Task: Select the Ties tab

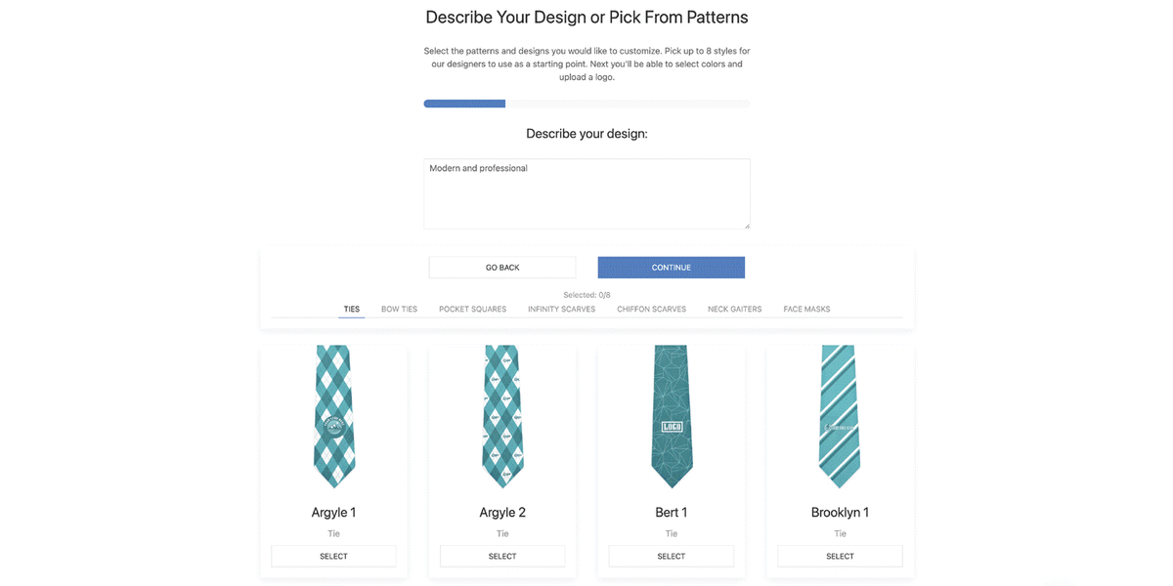Action: (x=352, y=310)
